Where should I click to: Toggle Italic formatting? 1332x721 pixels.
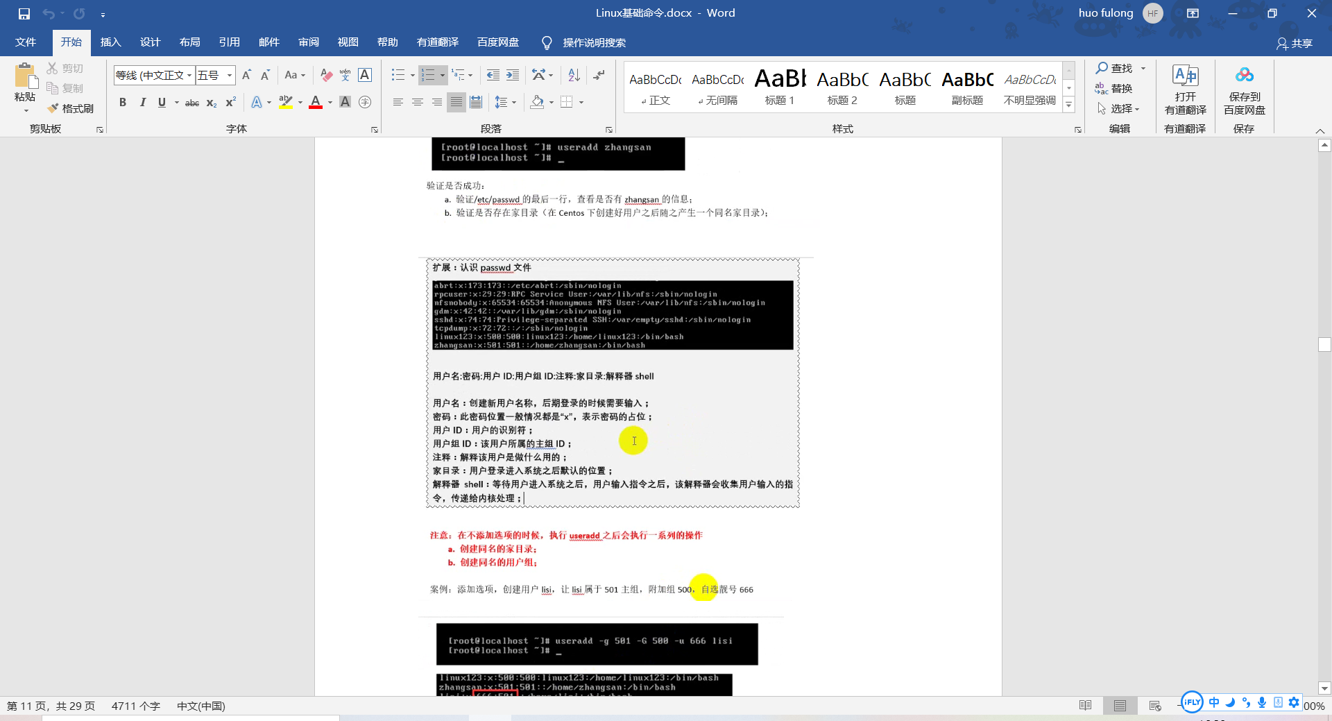[x=142, y=103]
